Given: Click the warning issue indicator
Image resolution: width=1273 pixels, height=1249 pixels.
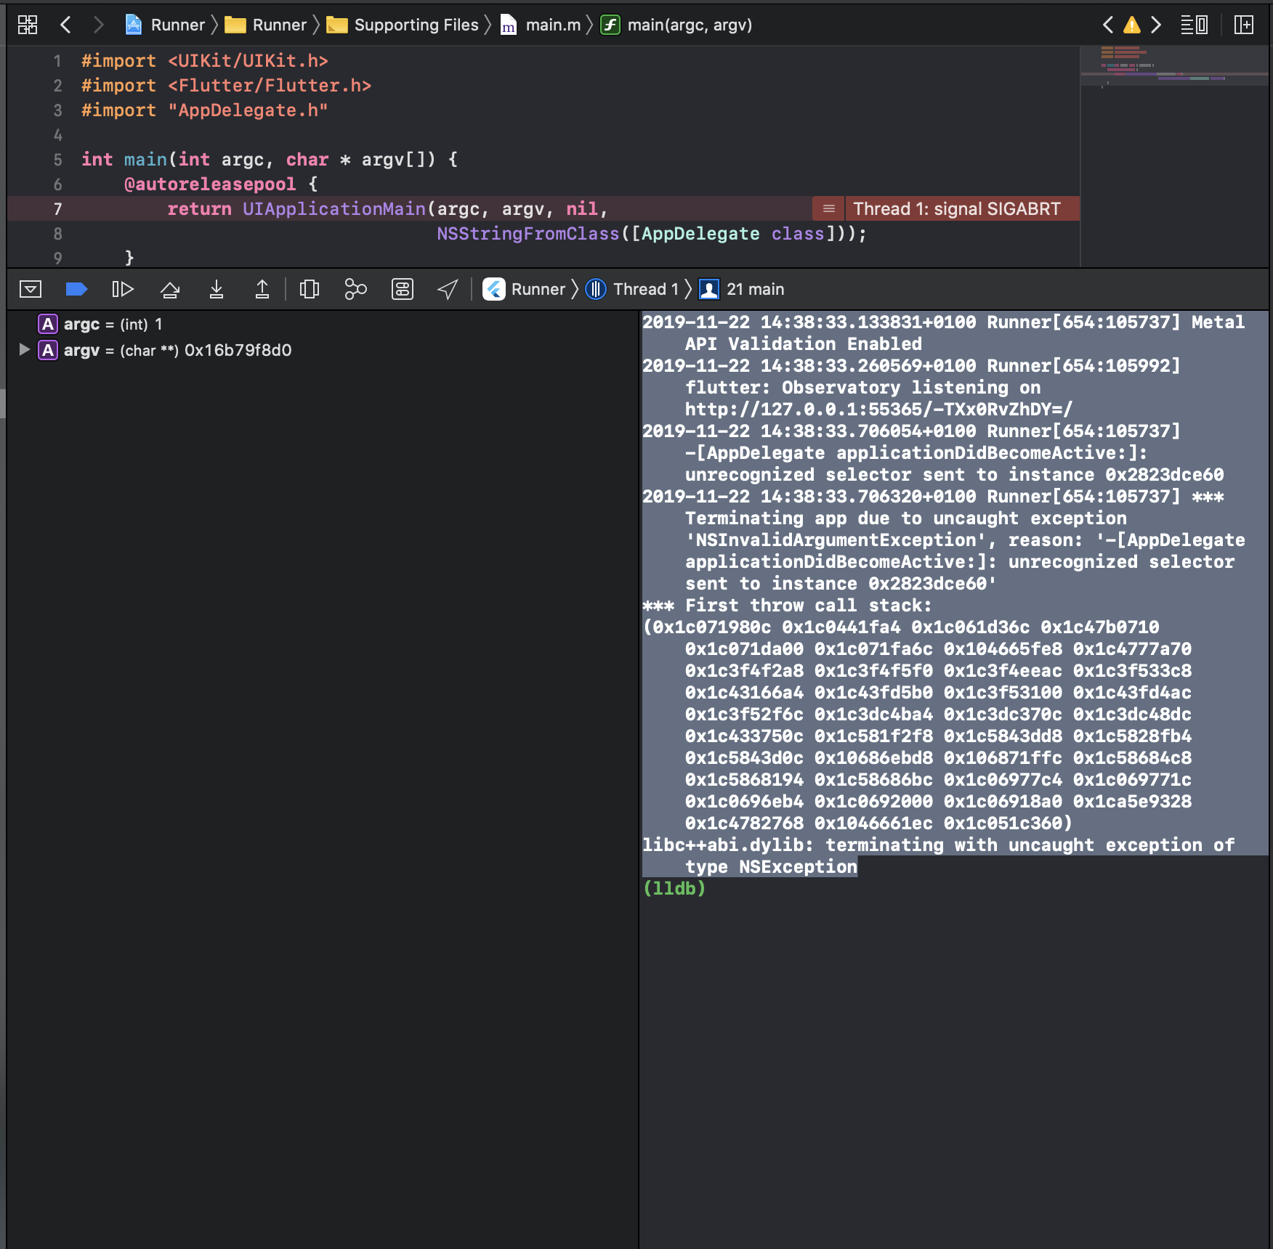Looking at the screenshot, I should [1132, 24].
